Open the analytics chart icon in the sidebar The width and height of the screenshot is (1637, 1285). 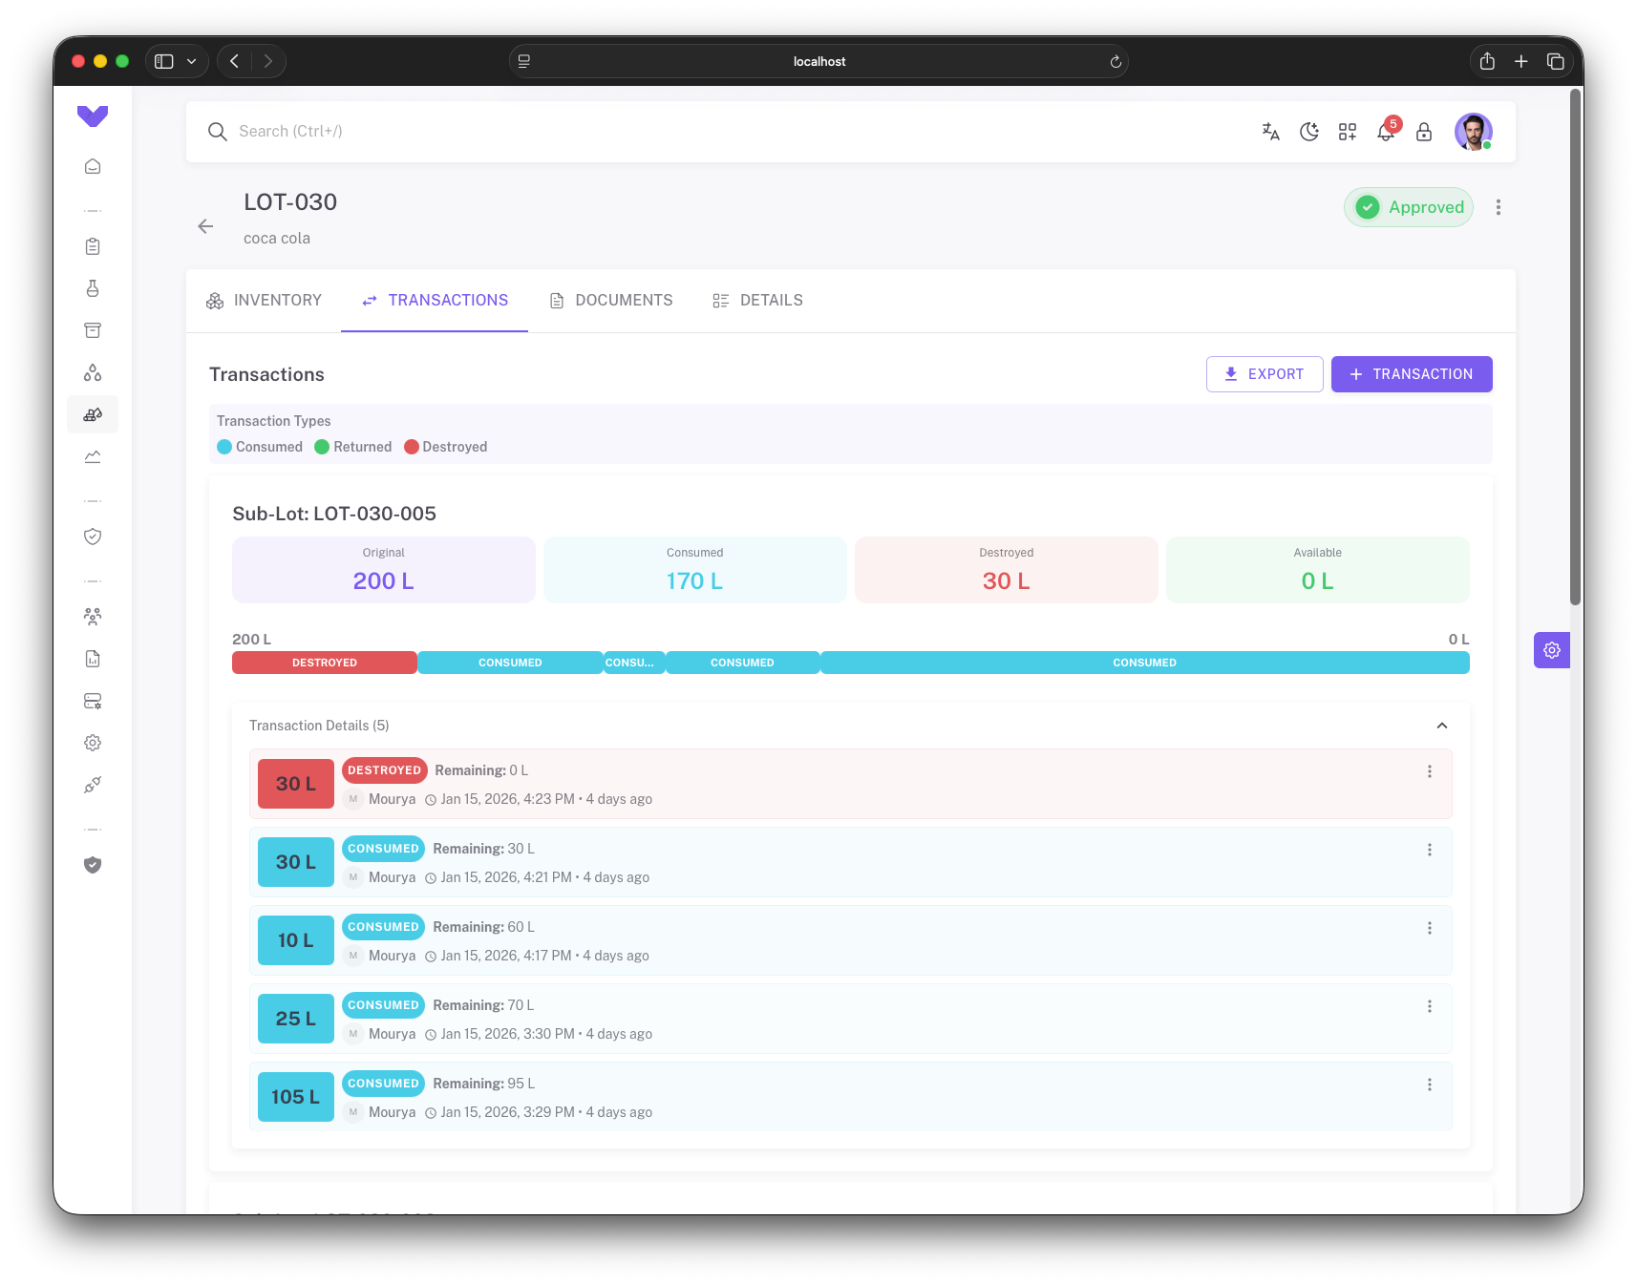(92, 456)
